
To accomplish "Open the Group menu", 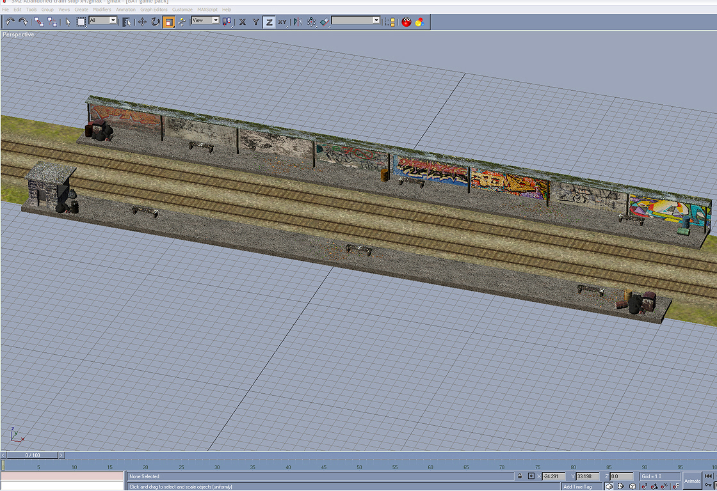I will pos(47,10).
